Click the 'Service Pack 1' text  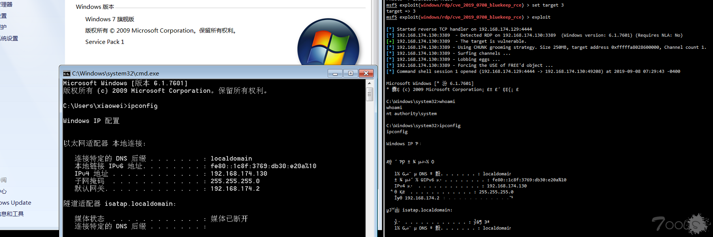[x=105, y=42]
